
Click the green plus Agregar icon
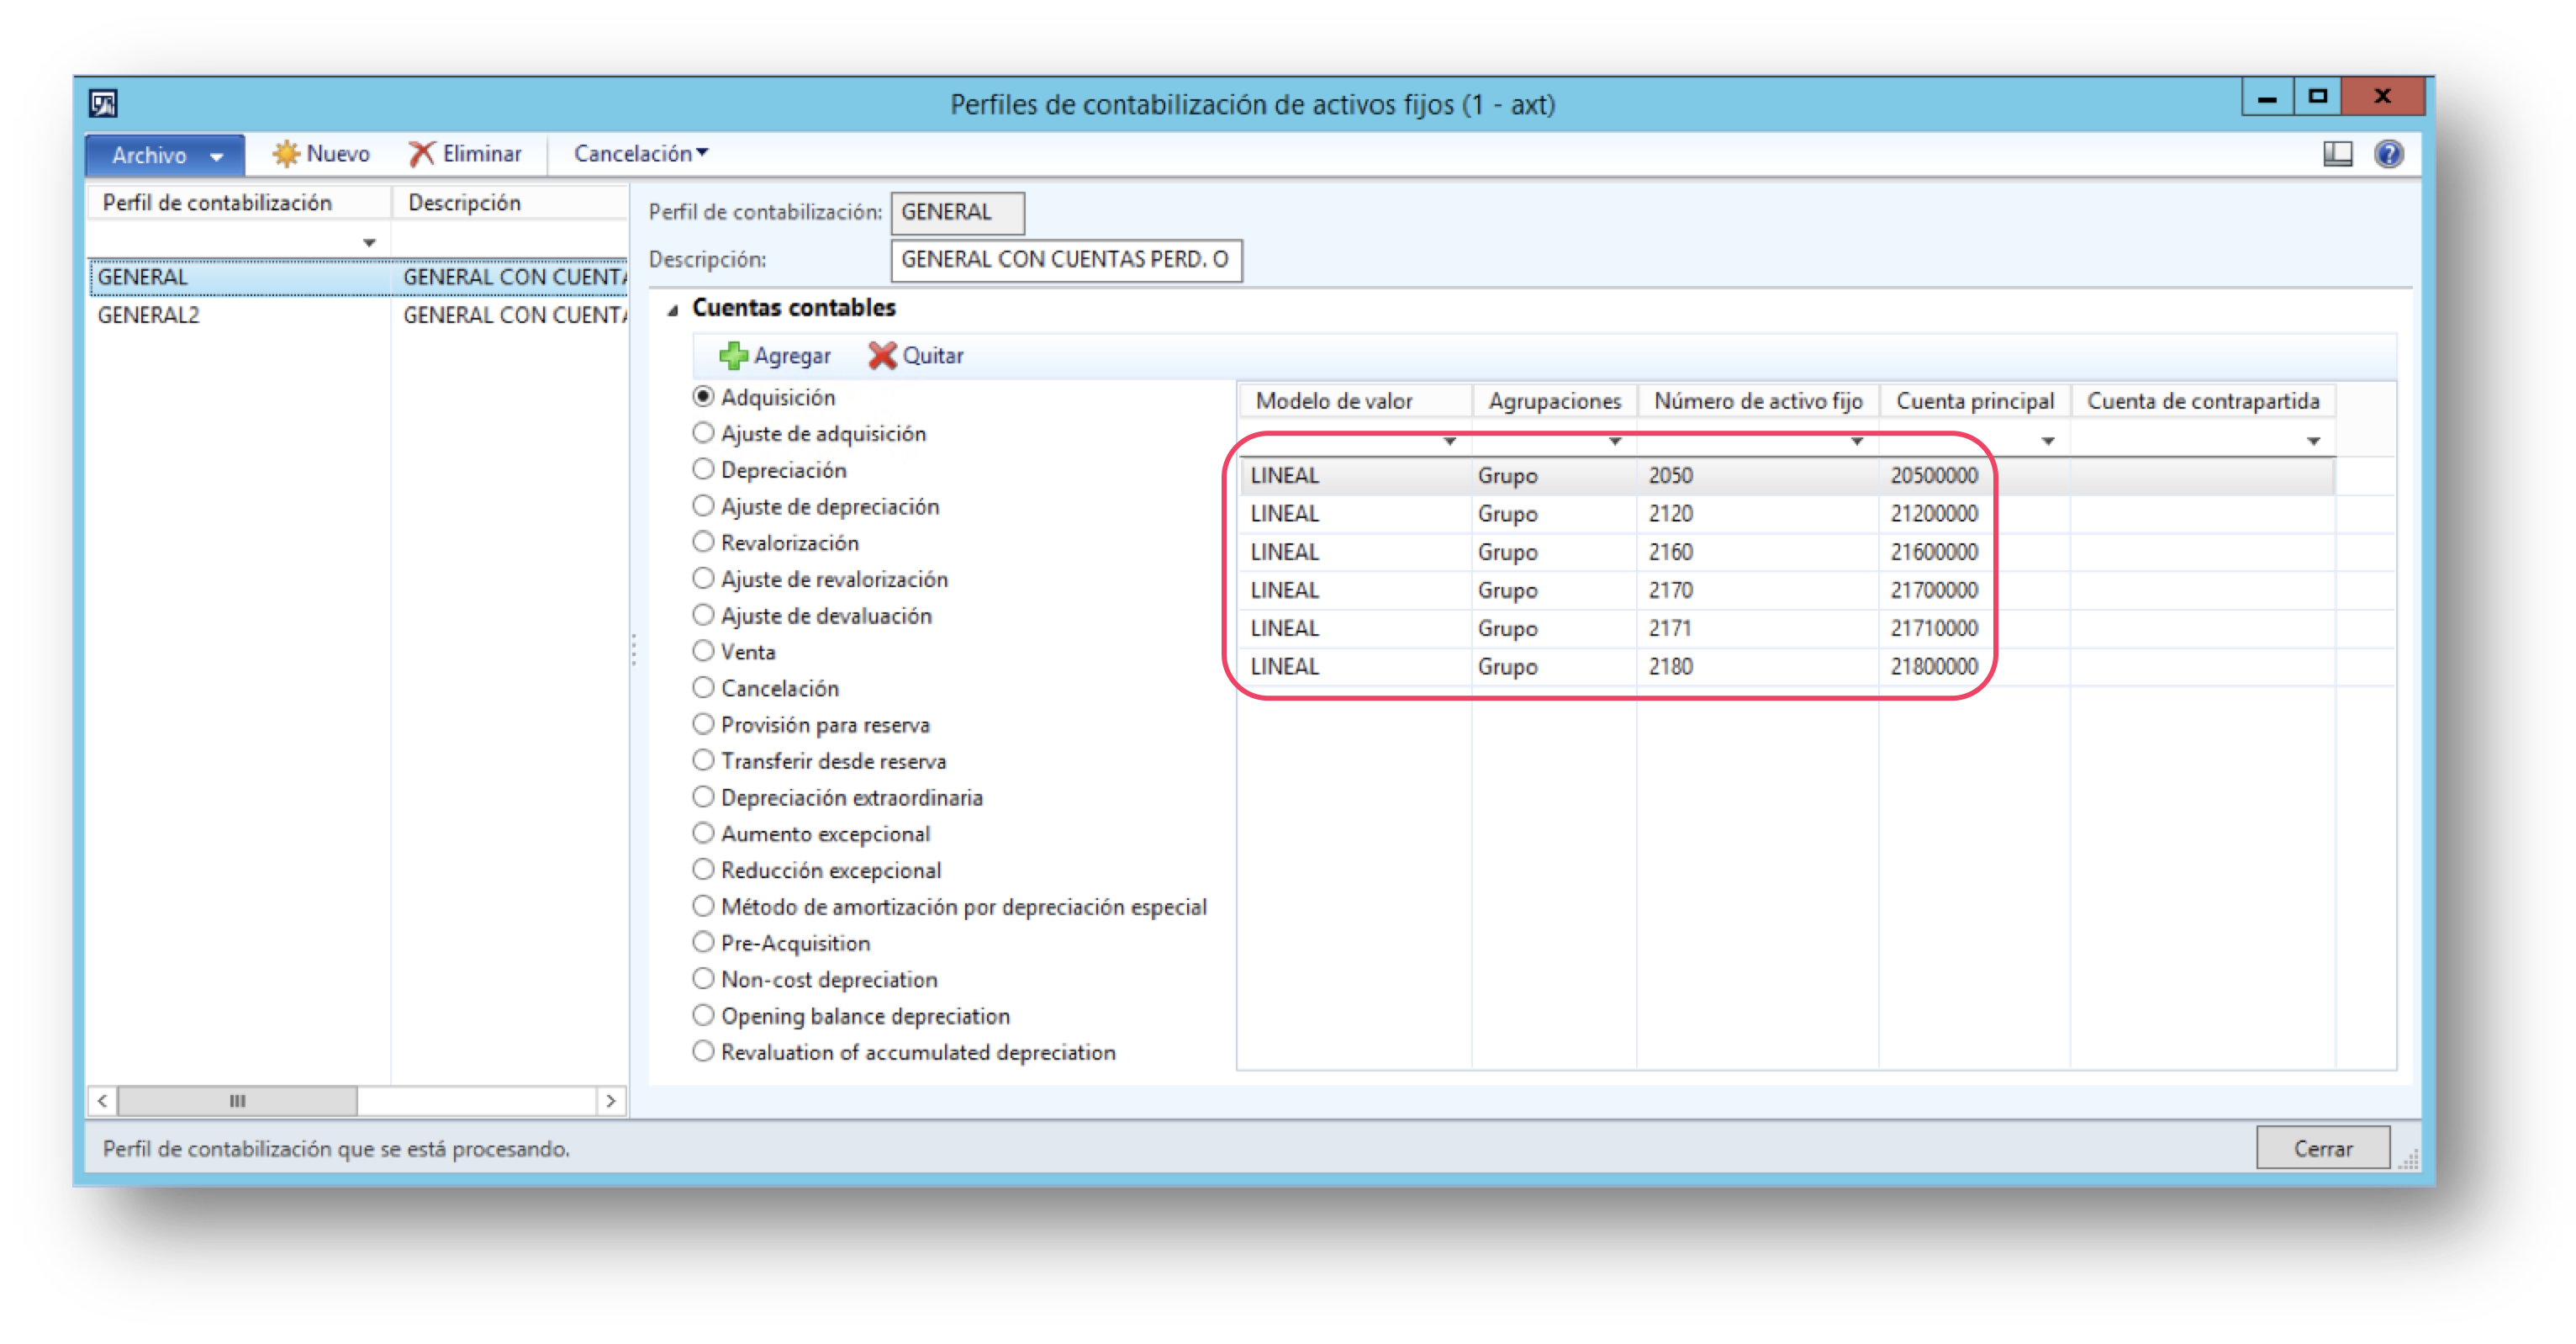(733, 355)
